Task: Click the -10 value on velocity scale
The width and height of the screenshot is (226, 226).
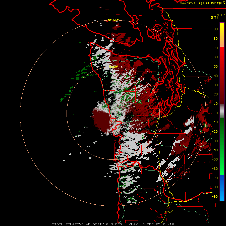Action: tap(215, 122)
